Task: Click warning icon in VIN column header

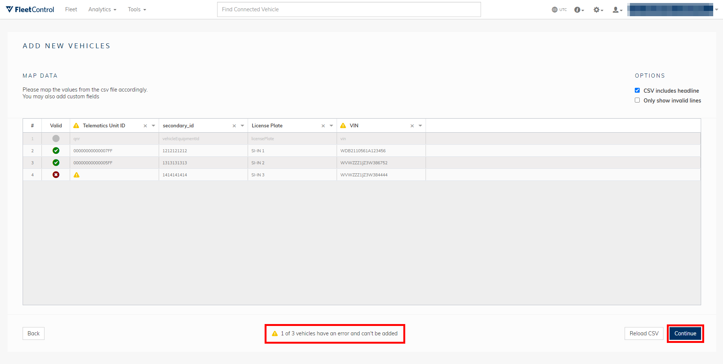Action: (343, 125)
